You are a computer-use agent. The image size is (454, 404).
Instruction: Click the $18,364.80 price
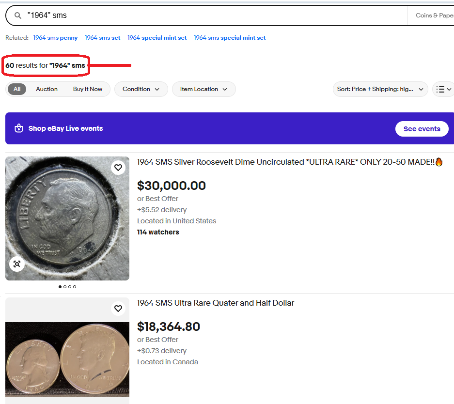(x=169, y=326)
